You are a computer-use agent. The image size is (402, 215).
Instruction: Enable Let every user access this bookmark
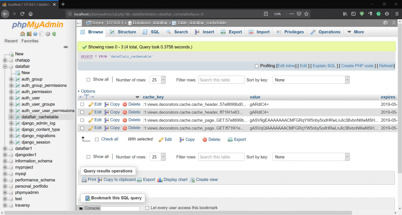[147, 208]
